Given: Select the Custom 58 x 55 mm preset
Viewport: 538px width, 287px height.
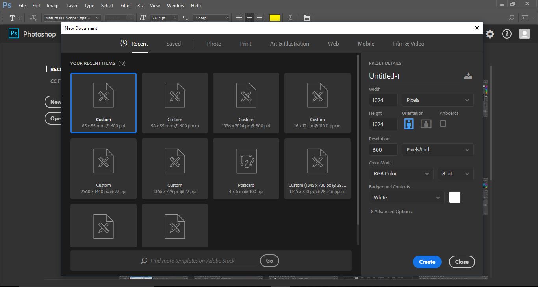Looking at the screenshot, I should [x=175, y=103].
